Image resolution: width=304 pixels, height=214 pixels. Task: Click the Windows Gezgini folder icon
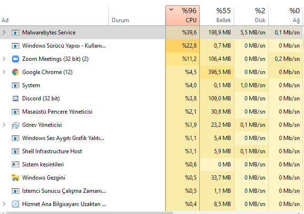(x=15, y=178)
